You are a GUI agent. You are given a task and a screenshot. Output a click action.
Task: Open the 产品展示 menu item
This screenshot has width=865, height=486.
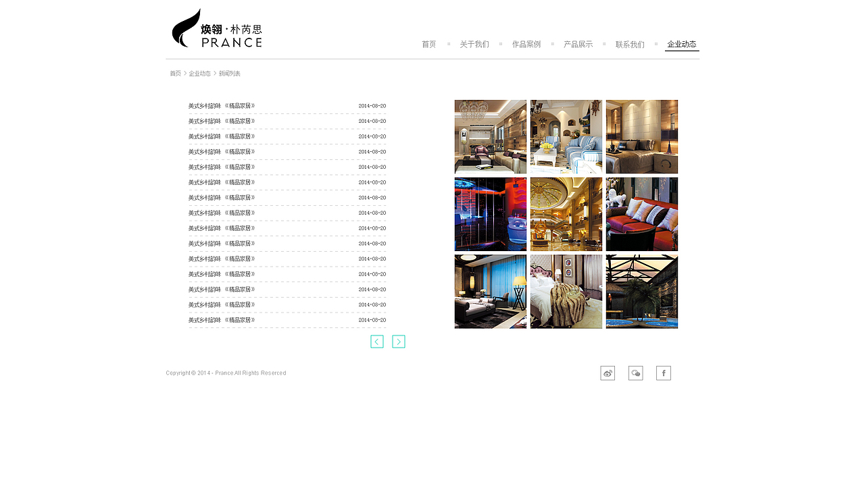pos(578,45)
